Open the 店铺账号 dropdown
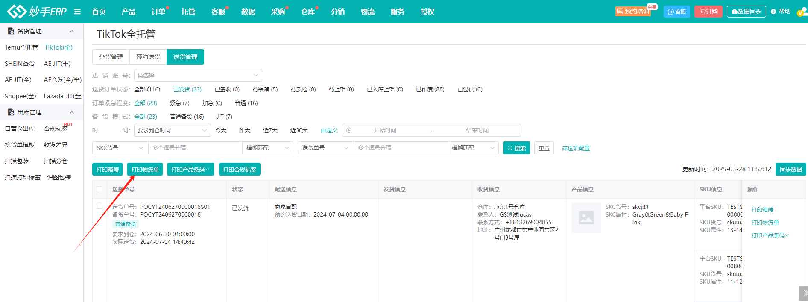 [x=198, y=75]
